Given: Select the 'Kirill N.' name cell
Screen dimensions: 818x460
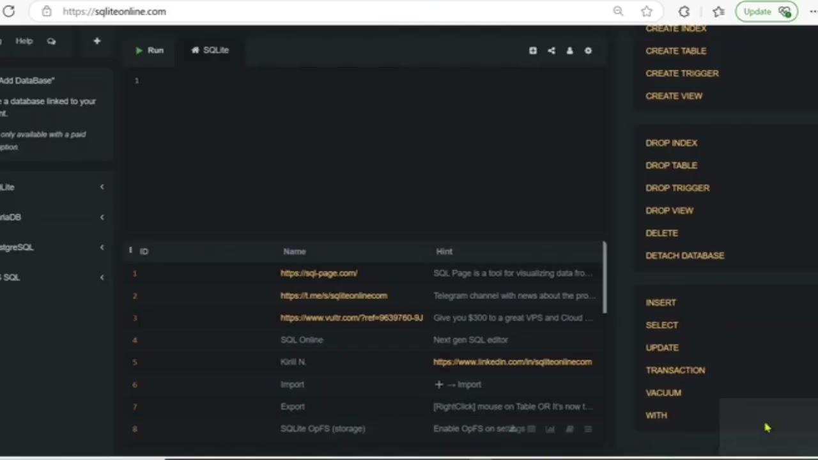Looking at the screenshot, I should click(293, 362).
